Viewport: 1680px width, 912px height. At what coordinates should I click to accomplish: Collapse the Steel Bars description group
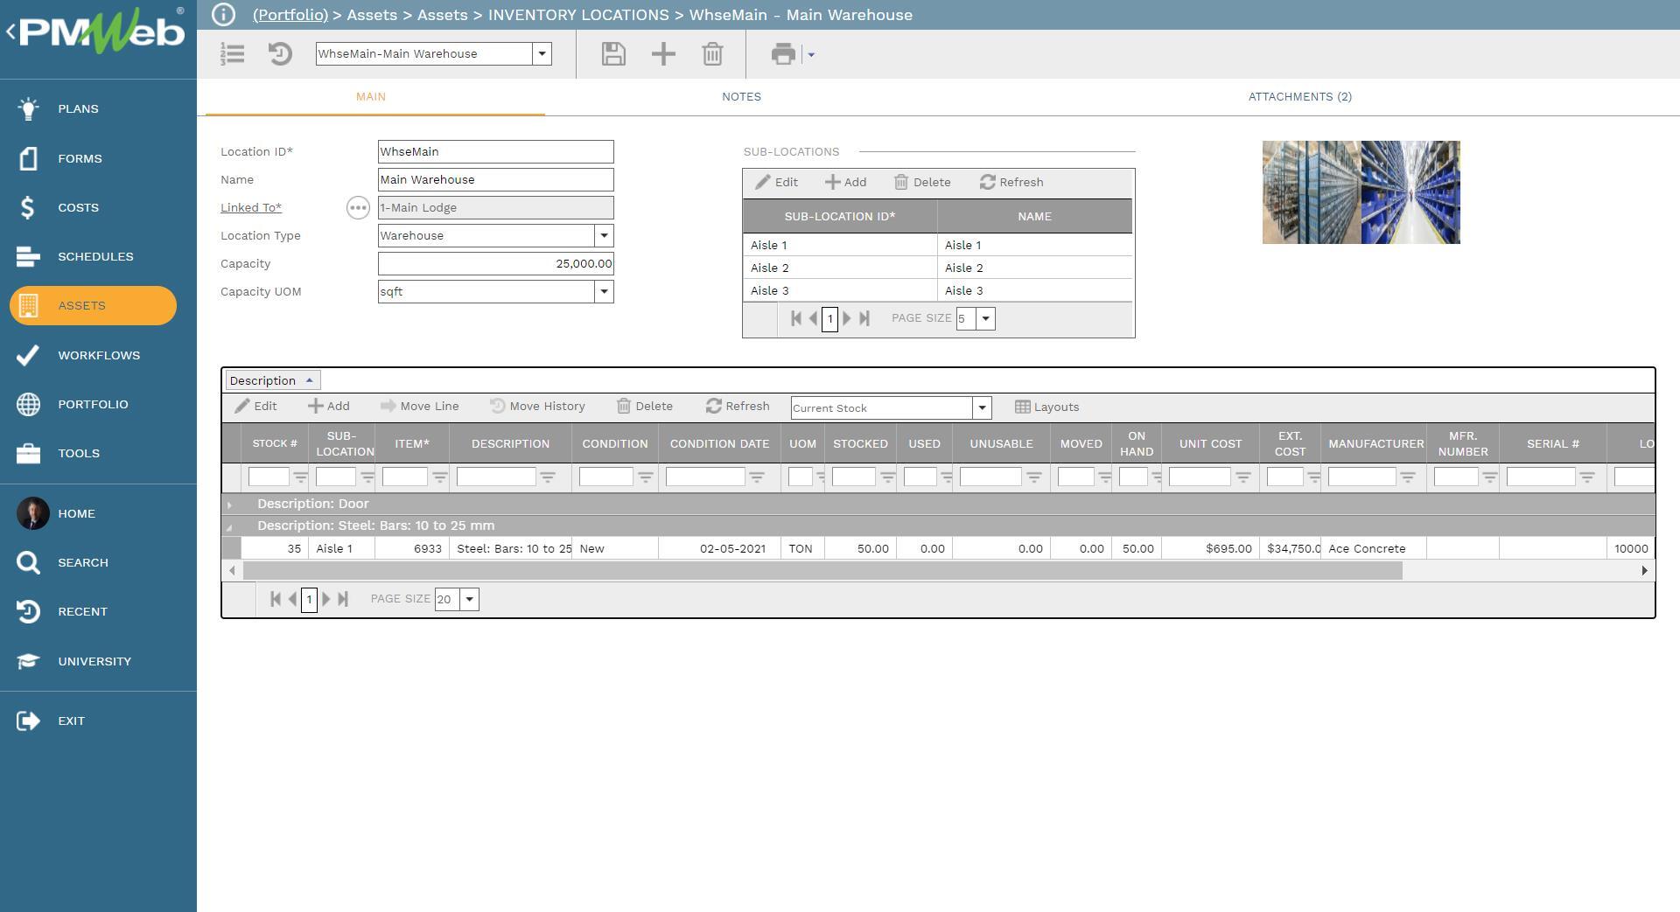[x=230, y=526]
